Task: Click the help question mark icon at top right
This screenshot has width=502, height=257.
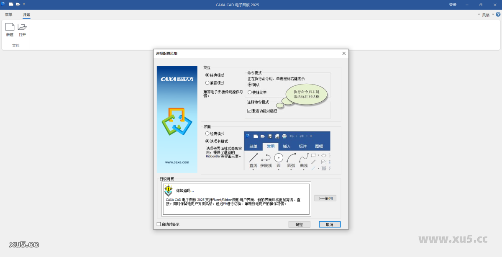Action: 498,14
